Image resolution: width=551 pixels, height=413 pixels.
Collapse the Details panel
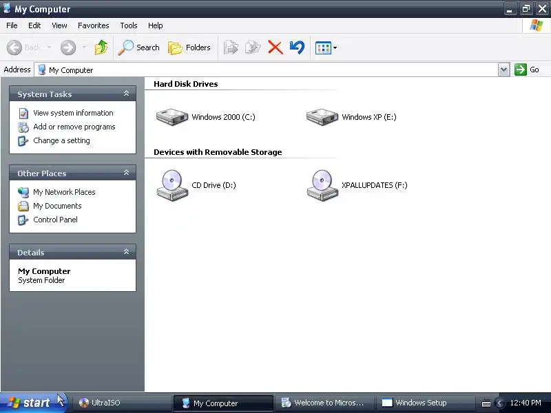[x=126, y=252]
